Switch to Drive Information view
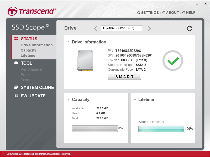This screenshot has height=157, width=210. 36,45
